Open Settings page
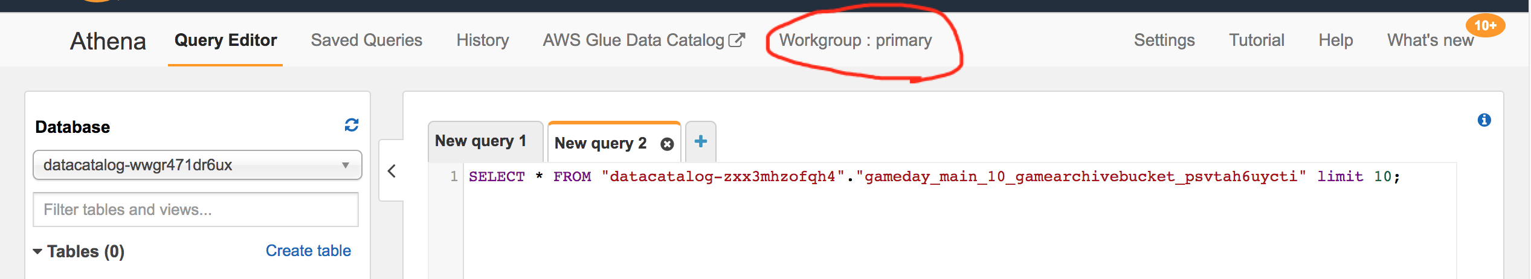This screenshot has height=279, width=1531. pos(1164,40)
